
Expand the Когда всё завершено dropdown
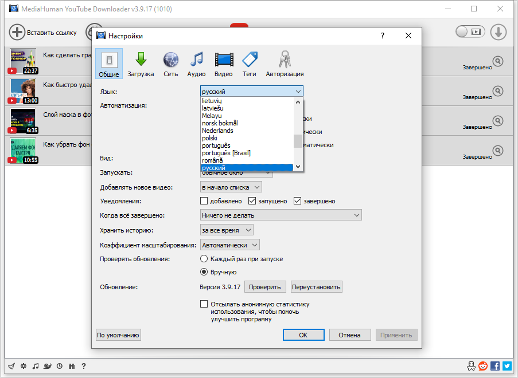point(281,215)
